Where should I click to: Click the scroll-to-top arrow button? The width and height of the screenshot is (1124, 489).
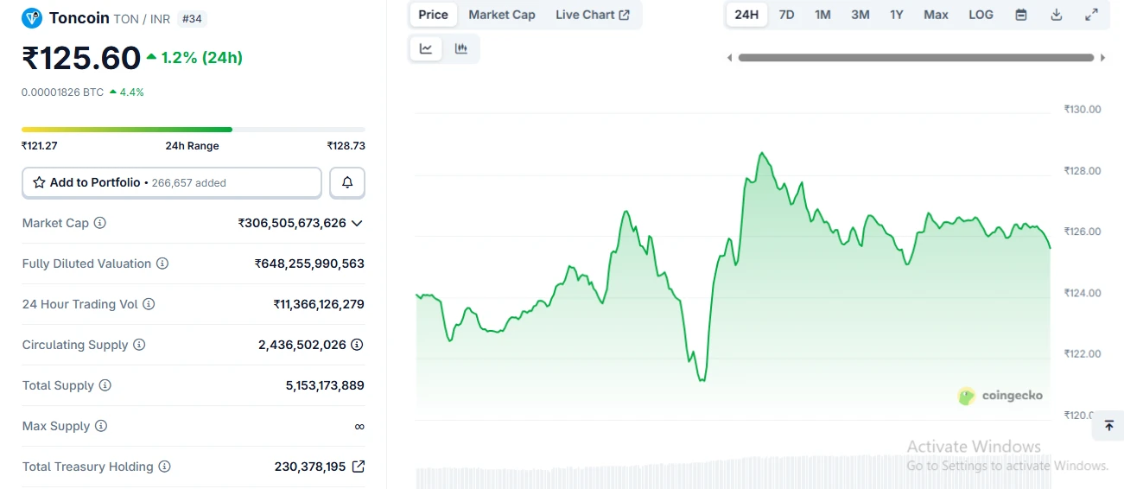coord(1109,426)
